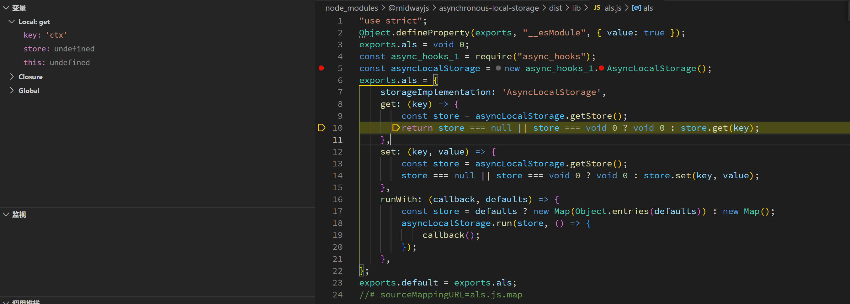
Task: Click the 'set:' property name on line 12
Action: (x=390, y=152)
